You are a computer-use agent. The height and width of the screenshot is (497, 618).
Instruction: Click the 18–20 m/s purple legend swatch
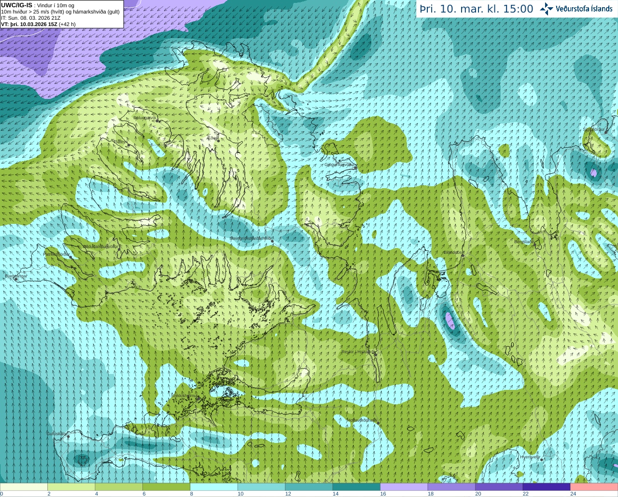451,487
